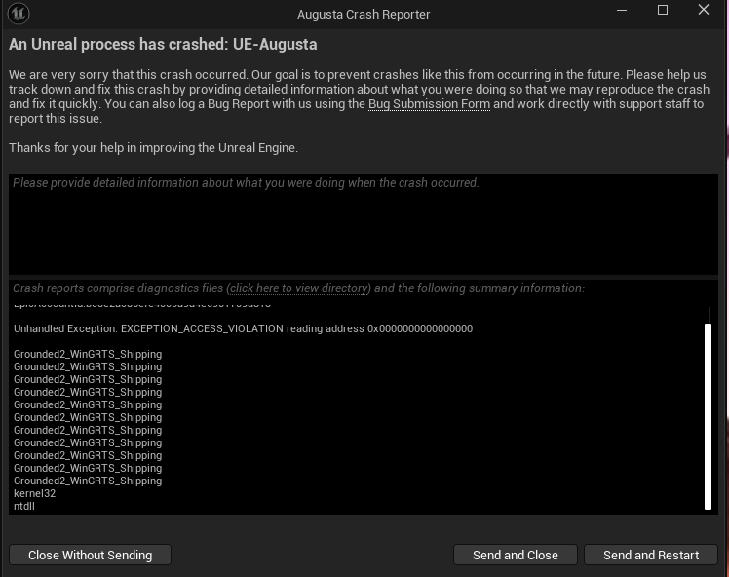Click the first Grounded2_WinGRTS_Shipping stack line

88,354
